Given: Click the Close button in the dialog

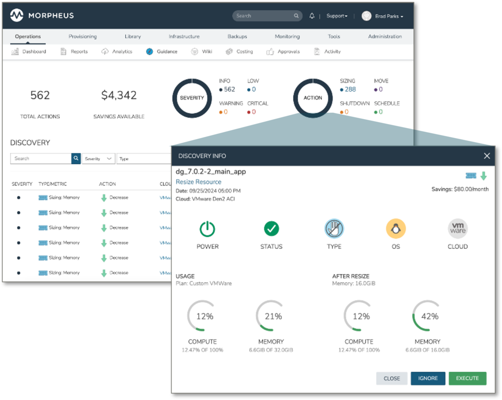Looking at the screenshot, I should click(392, 378).
